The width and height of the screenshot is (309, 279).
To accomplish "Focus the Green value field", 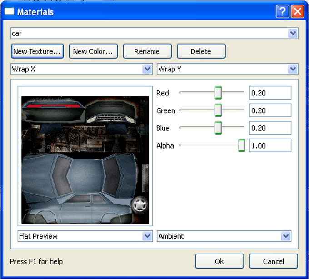I will pyautogui.click(x=270, y=110).
